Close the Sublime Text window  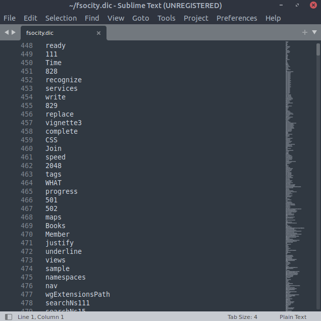[313, 5]
